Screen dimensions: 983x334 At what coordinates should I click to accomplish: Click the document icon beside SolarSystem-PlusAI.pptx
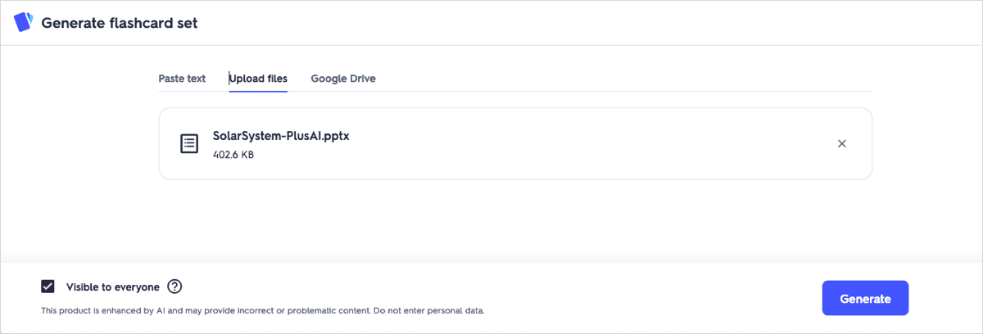pos(189,144)
